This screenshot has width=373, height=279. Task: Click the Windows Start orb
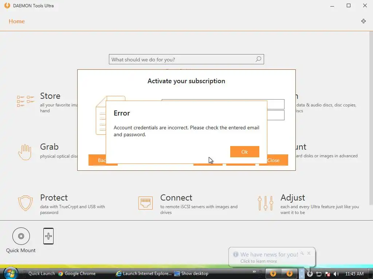10,273
